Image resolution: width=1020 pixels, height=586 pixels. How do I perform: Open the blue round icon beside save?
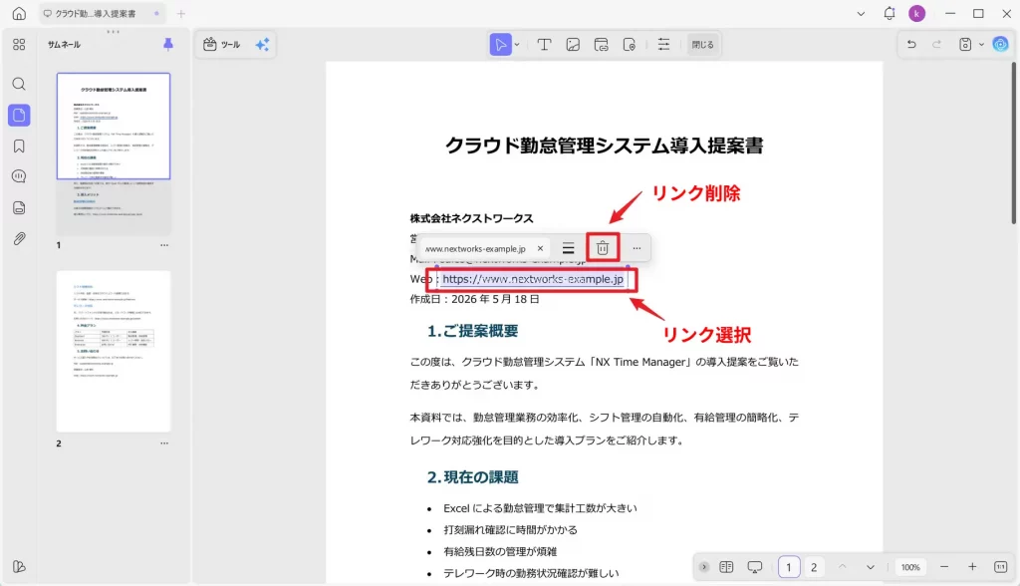pyautogui.click(x=1000, y=44)
